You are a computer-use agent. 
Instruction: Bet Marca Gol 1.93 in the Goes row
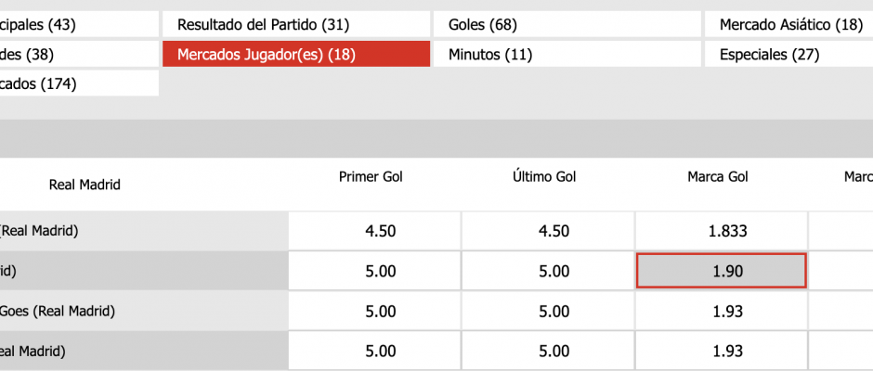[x=722, y=312]
